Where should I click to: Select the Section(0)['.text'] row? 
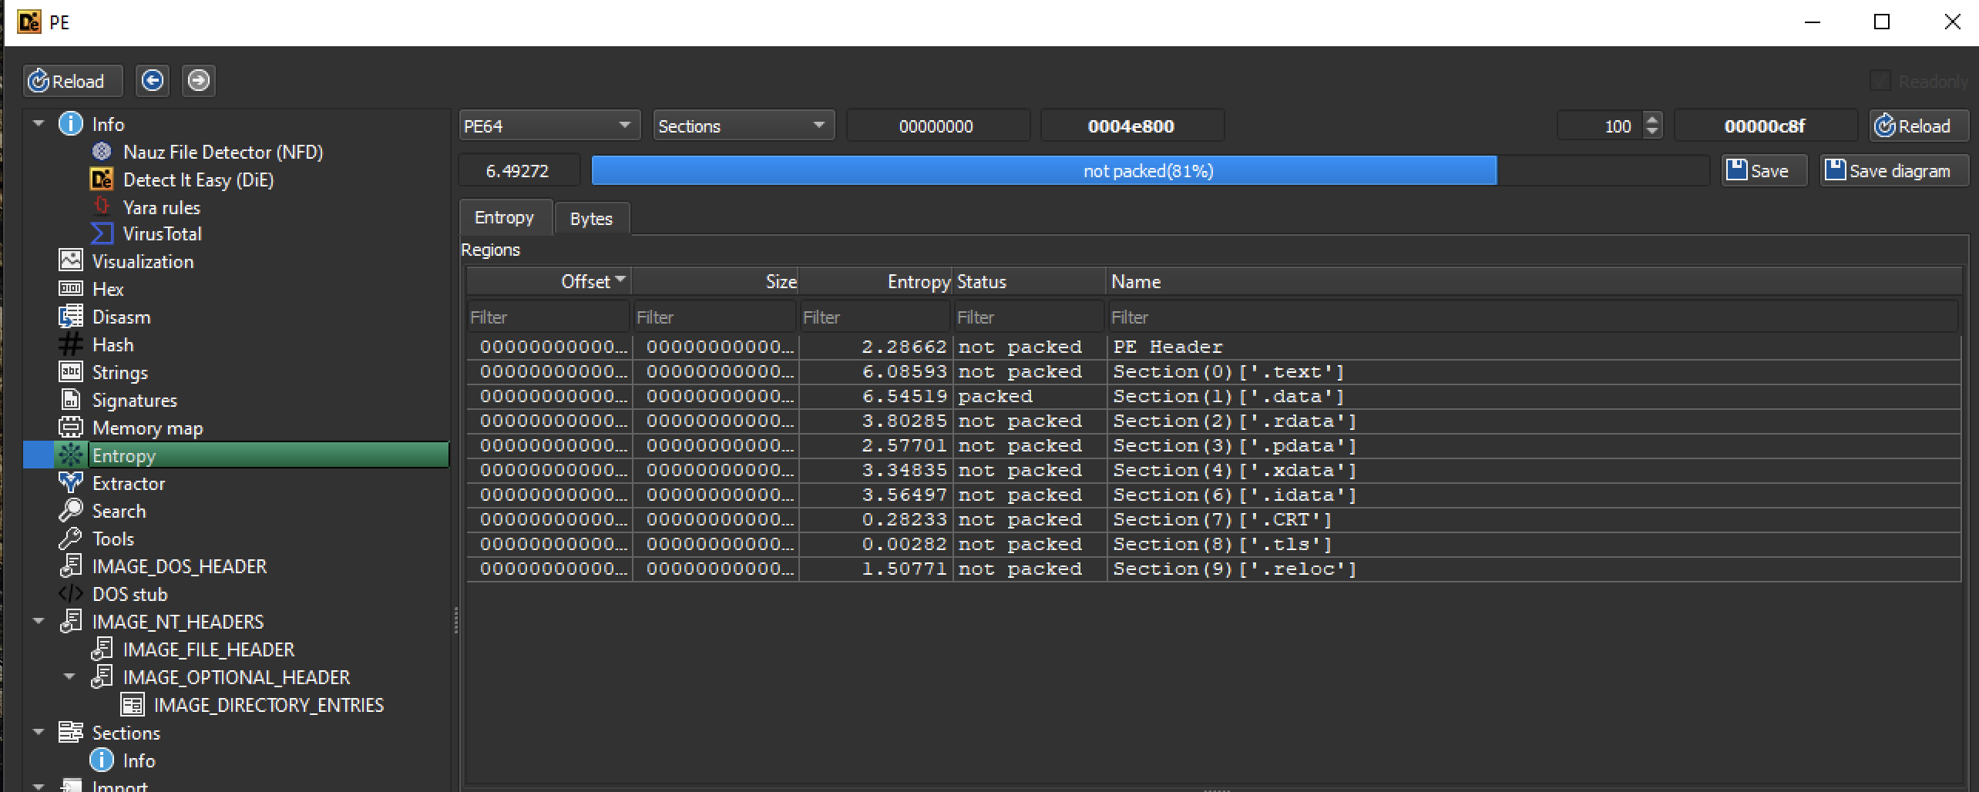pyautogui.click(x=1214, y=371)
